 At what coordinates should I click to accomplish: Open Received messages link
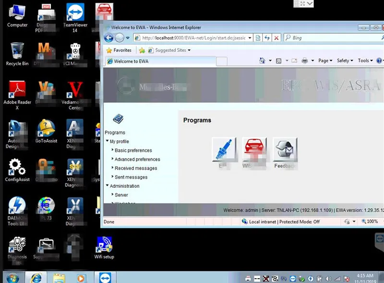pos(136,168)
